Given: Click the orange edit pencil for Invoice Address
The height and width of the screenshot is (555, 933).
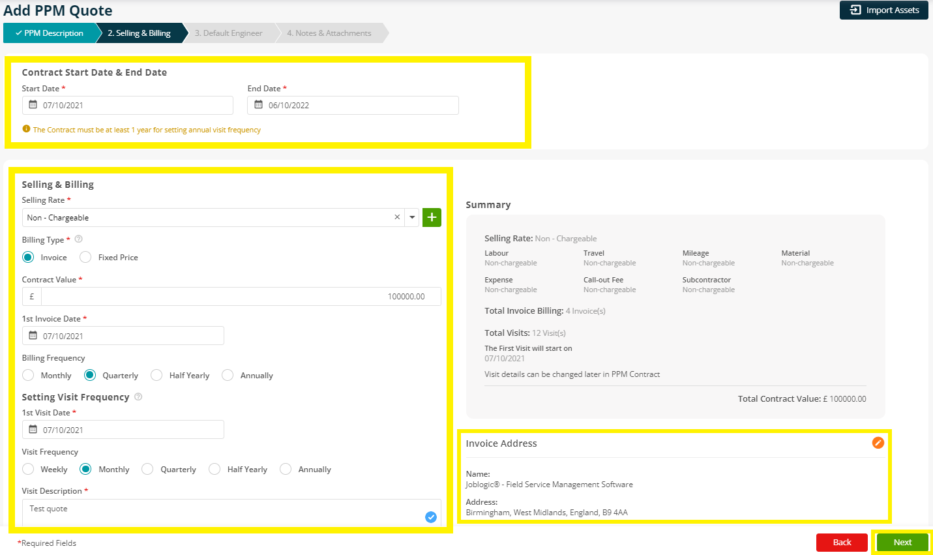Looking at the screenshot, I should point(878,443).
